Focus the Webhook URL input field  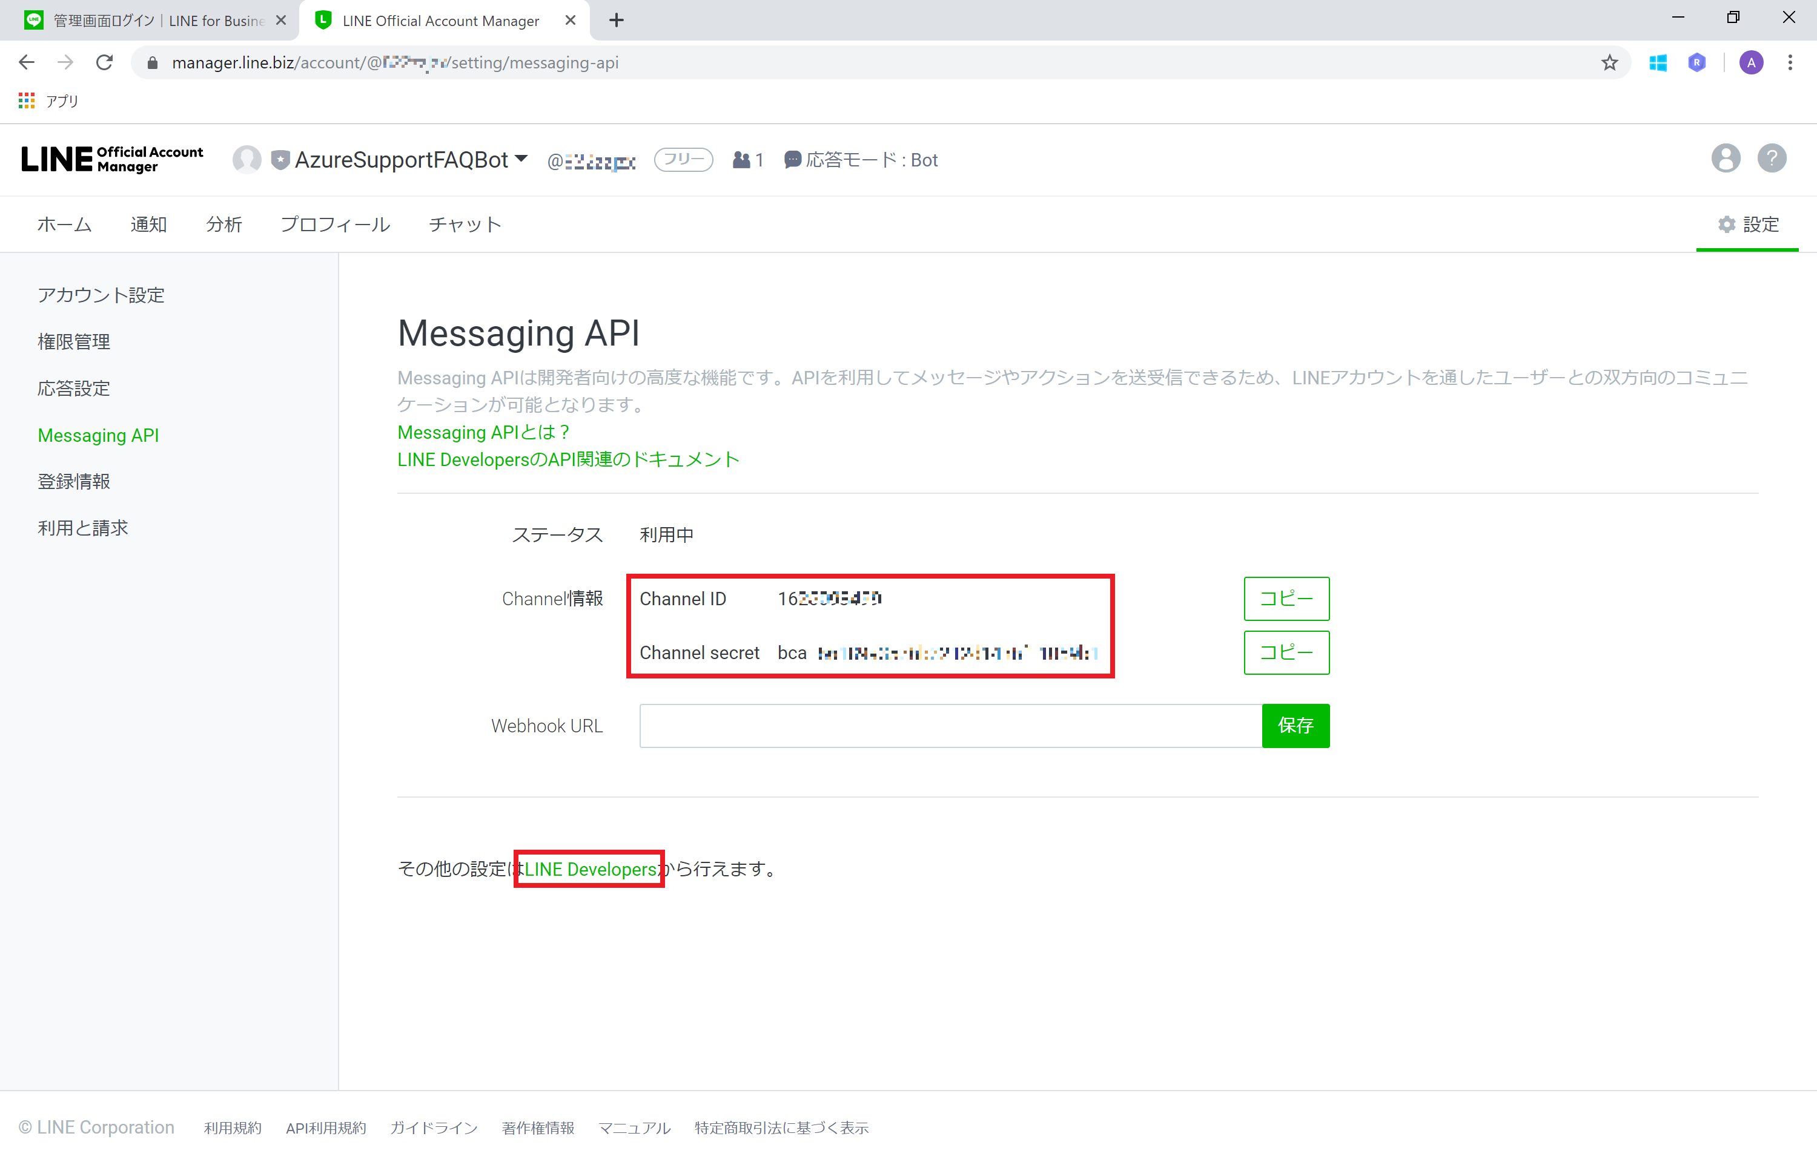950,726
